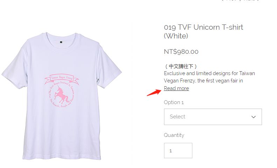Click the red arrow pointing at Read more
The height and width of the screenshot is (168, 277).
[152, 93]
